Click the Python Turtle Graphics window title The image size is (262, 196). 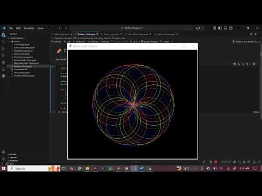[x=85, y=46]
